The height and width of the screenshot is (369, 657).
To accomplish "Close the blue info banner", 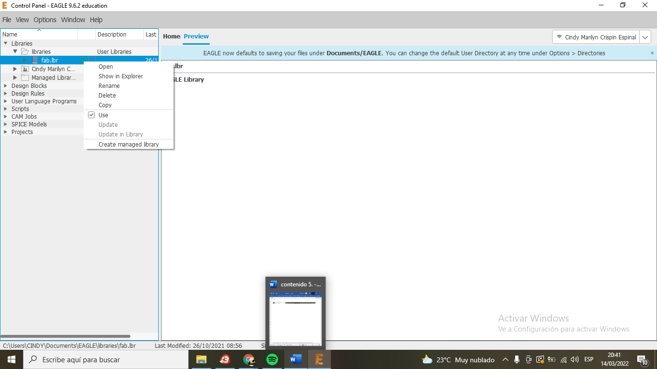I will click(x=652, y=53).
